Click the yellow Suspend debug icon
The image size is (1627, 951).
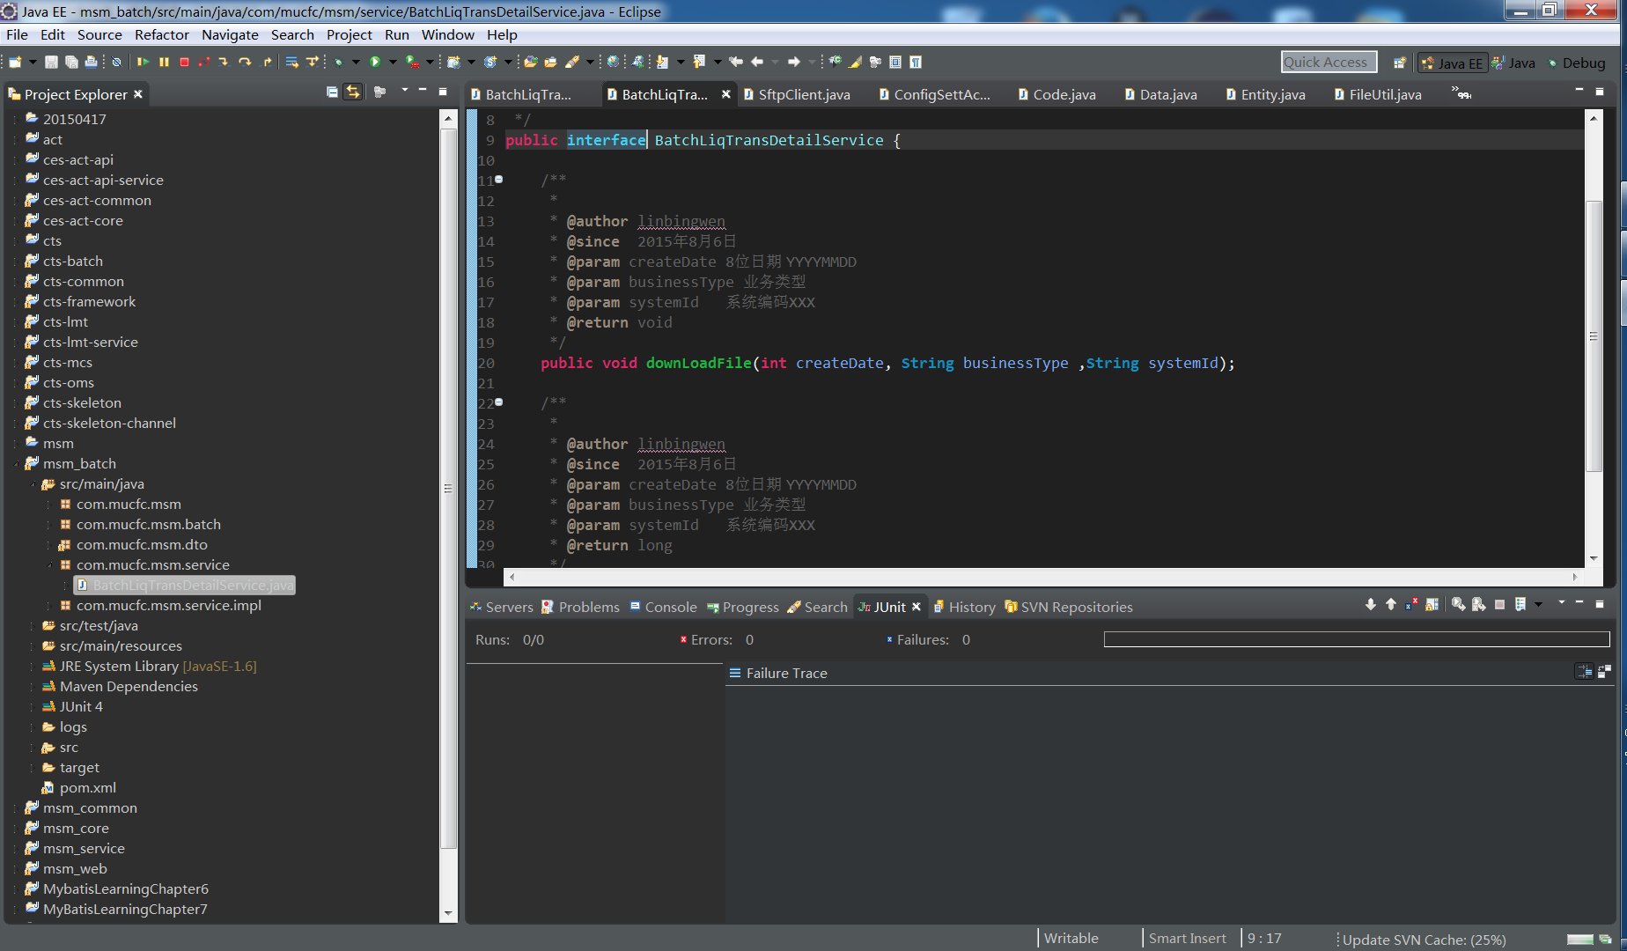click(x=164, y=62)
